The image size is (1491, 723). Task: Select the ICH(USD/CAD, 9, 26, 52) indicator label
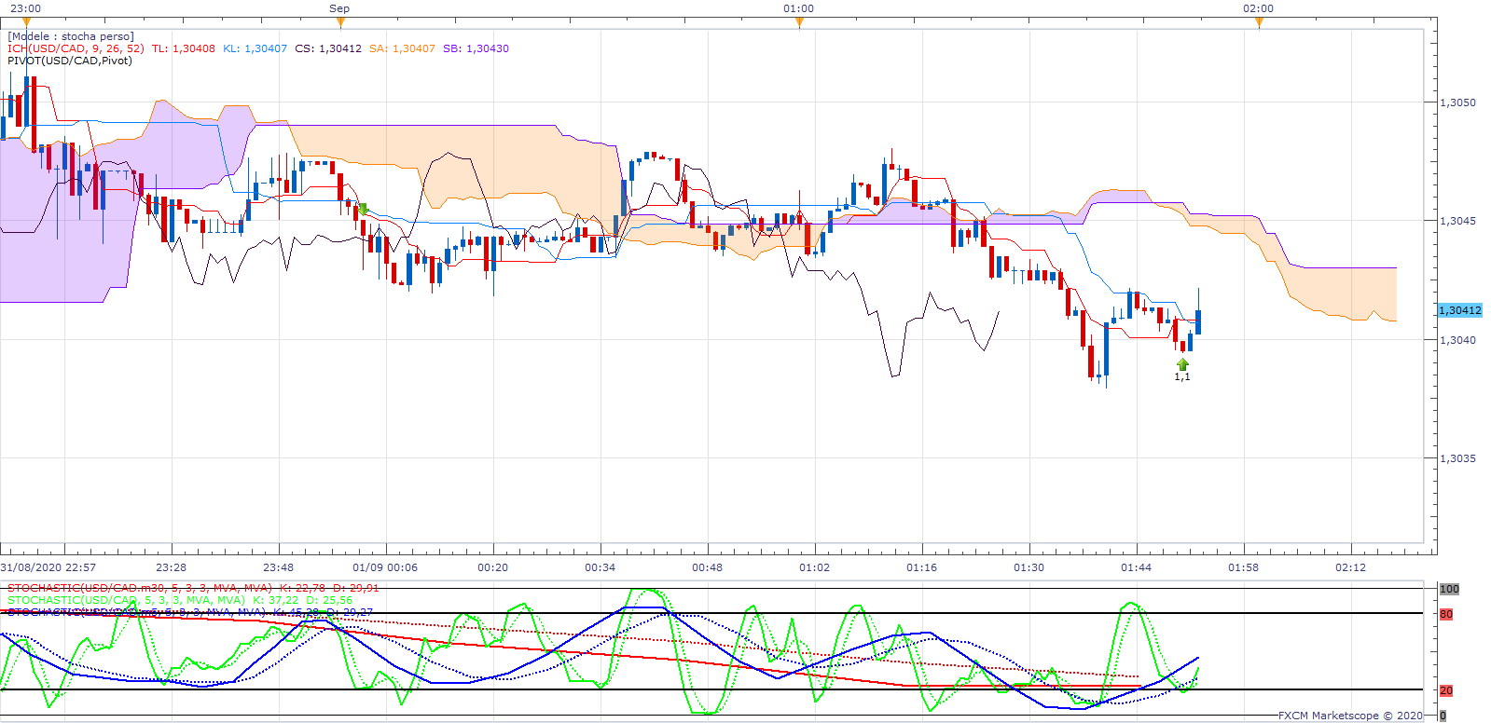(76, 48)
